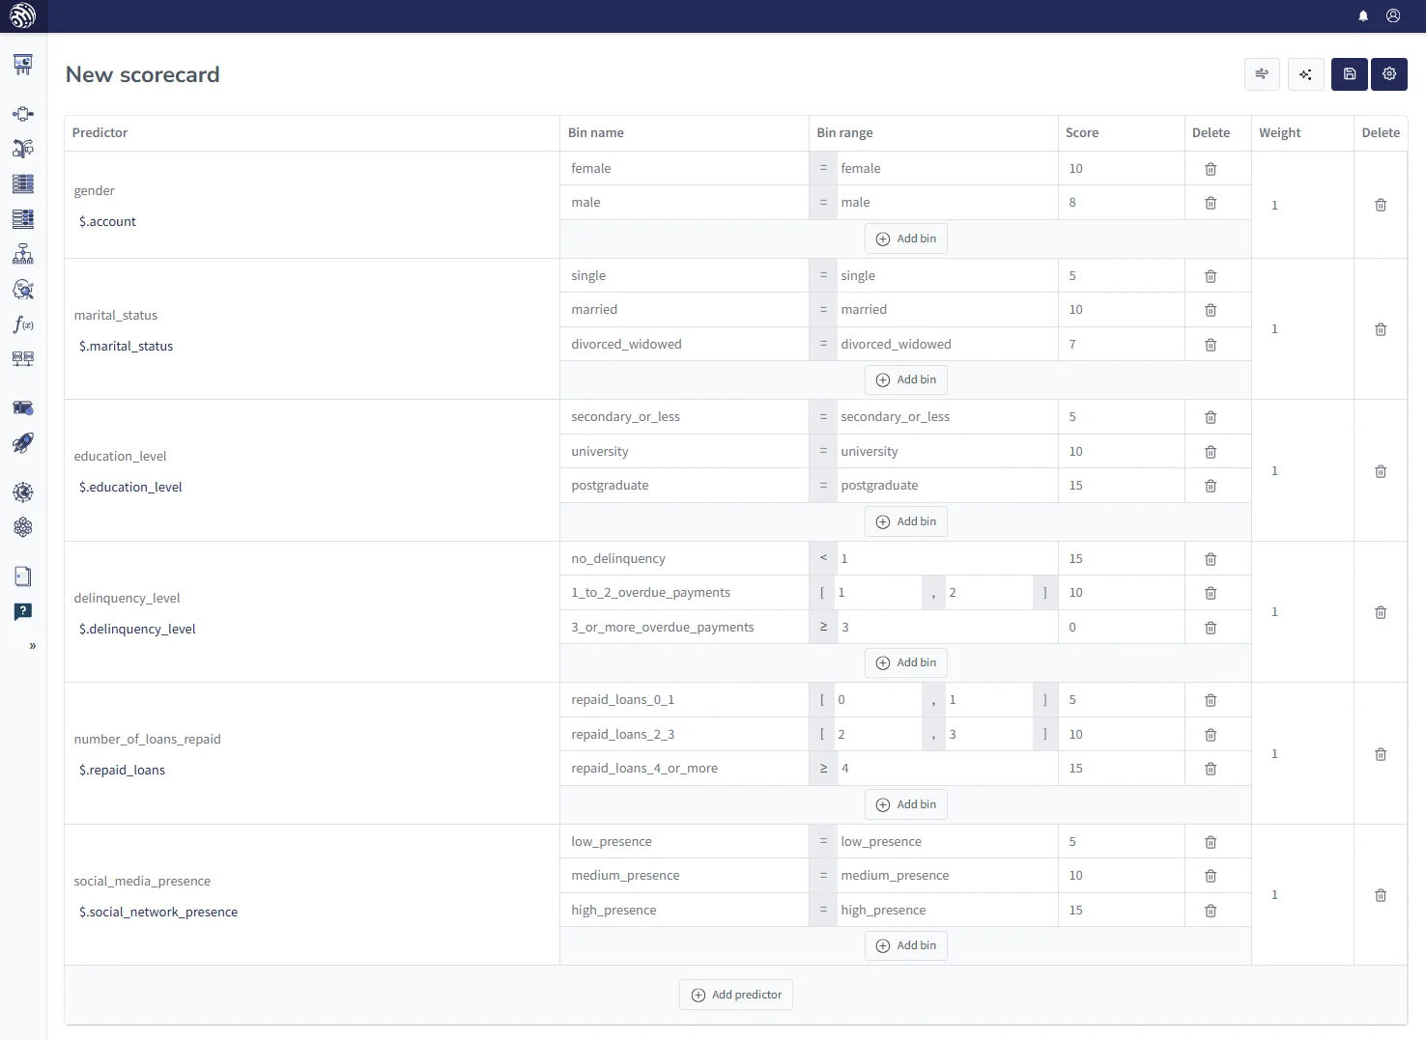The width and height of the screenshot is (1426, 1040).
Task: Edit the $.repaid_loans path field
Action: pyautogui.click(x=123, y=770)
